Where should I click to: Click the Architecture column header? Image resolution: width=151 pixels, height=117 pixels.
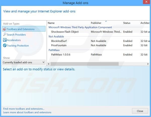tap(145, 23)
